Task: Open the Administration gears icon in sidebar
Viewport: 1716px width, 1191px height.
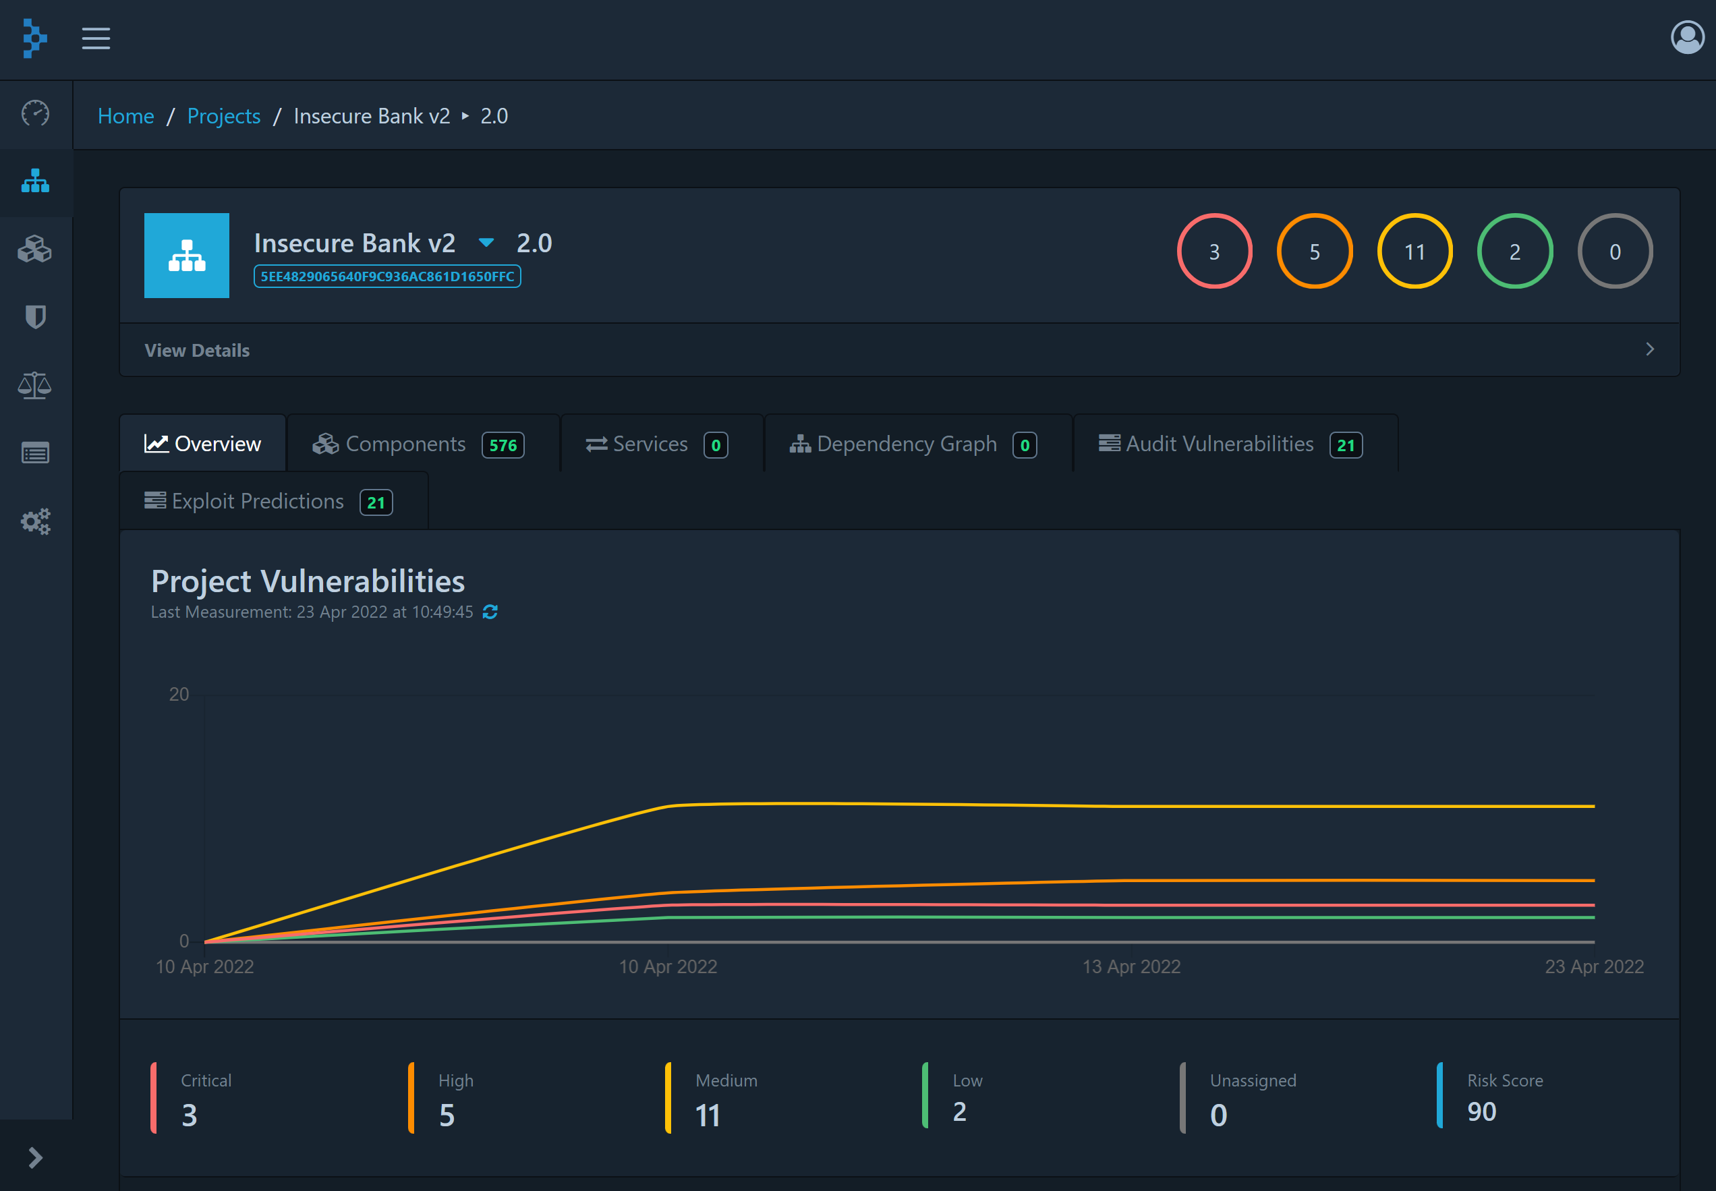Action: [x=35, y=521]
